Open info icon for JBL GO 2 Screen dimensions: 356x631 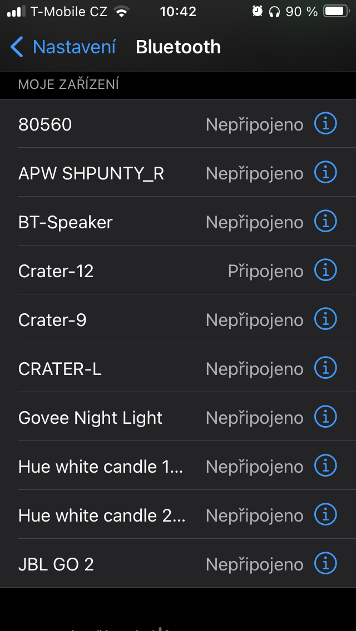click(325, 564)
